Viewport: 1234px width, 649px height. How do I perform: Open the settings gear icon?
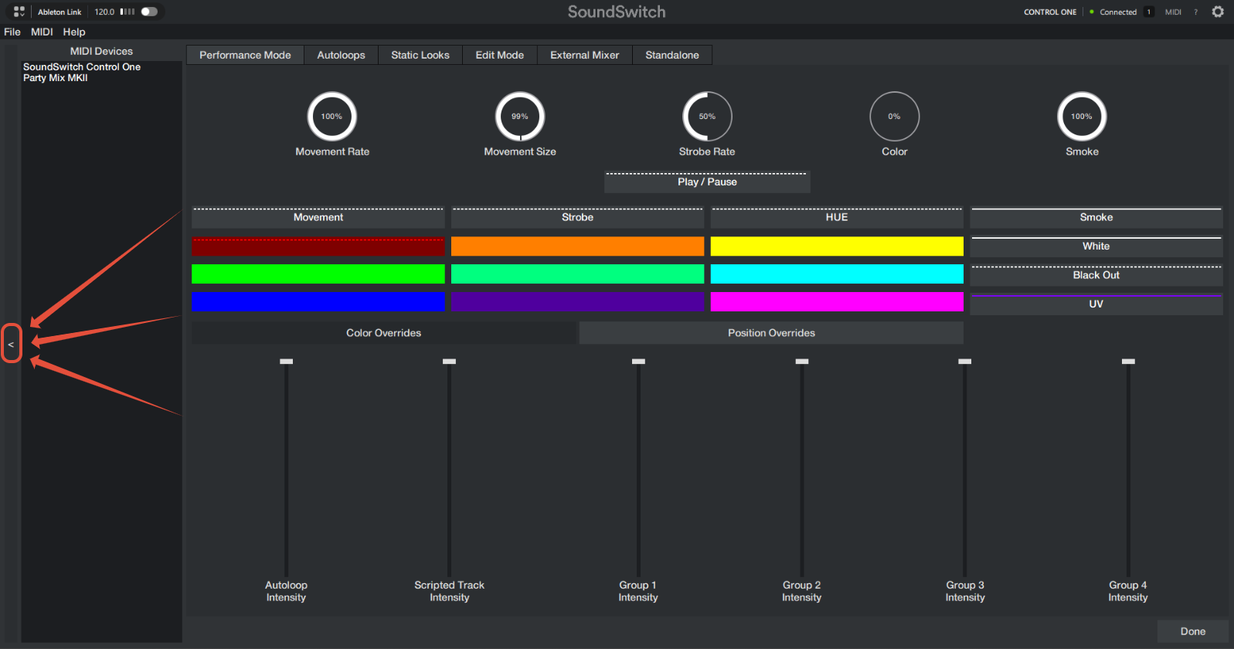pos(1218,12)
